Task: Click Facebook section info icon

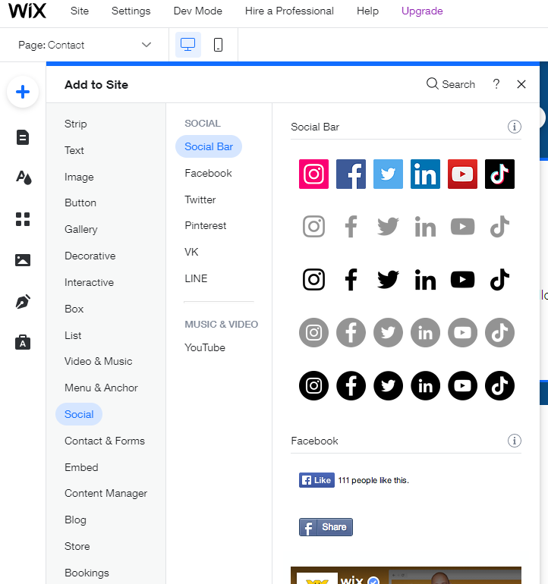Action: [515, 441]
